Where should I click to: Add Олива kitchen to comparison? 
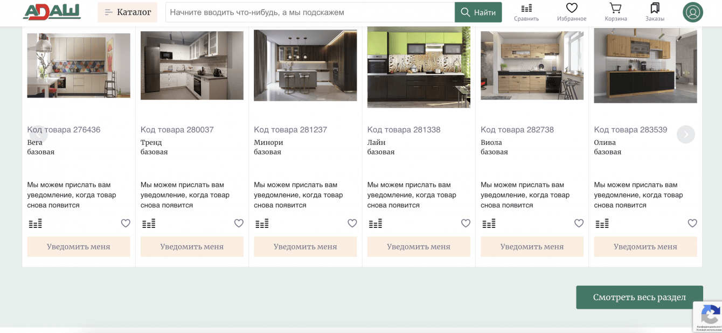coord(602,223)
